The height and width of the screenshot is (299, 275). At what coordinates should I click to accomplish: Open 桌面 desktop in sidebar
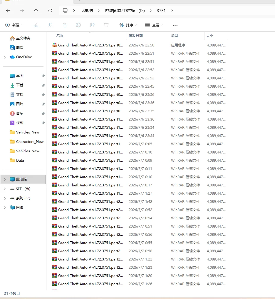(20, 76)
